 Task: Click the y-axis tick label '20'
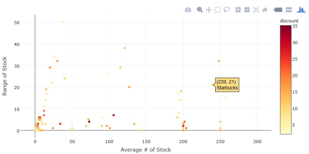(x=17, y=87)
